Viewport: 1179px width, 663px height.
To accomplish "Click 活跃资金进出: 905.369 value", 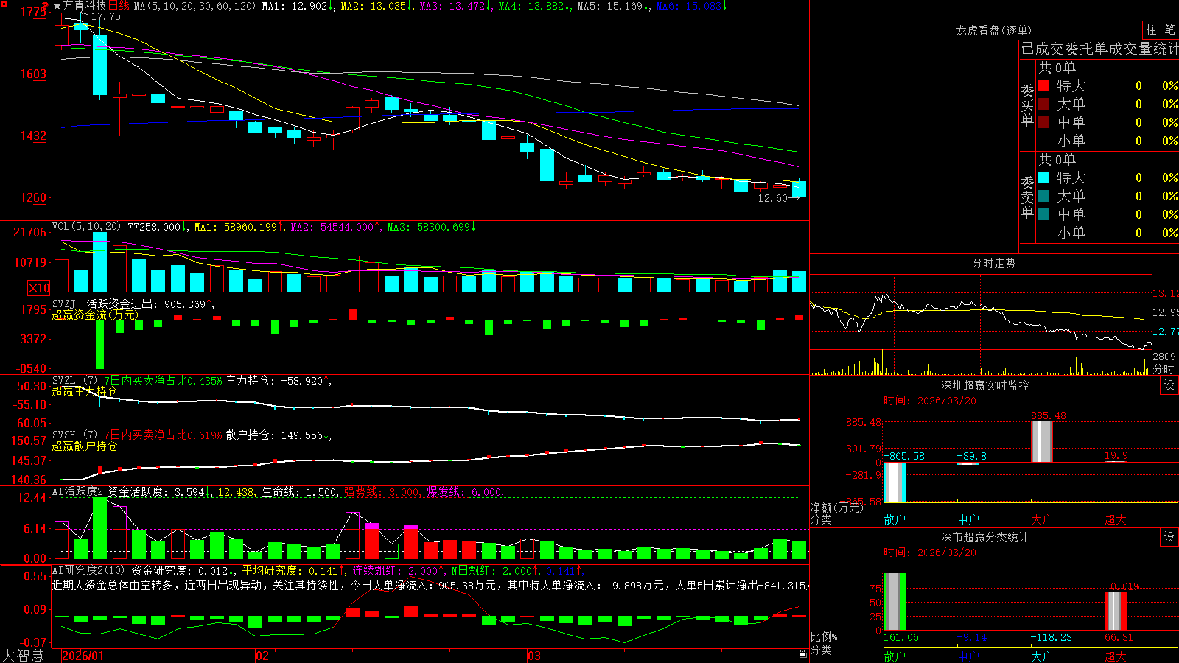I will point(150,304).
